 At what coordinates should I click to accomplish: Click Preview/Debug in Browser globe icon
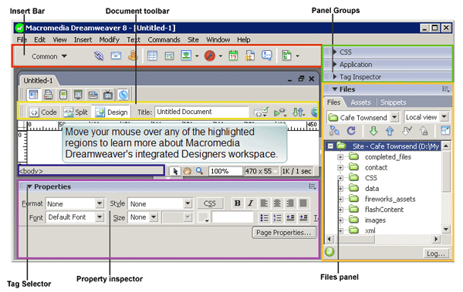pyautogui.click(x=315, y=112)
